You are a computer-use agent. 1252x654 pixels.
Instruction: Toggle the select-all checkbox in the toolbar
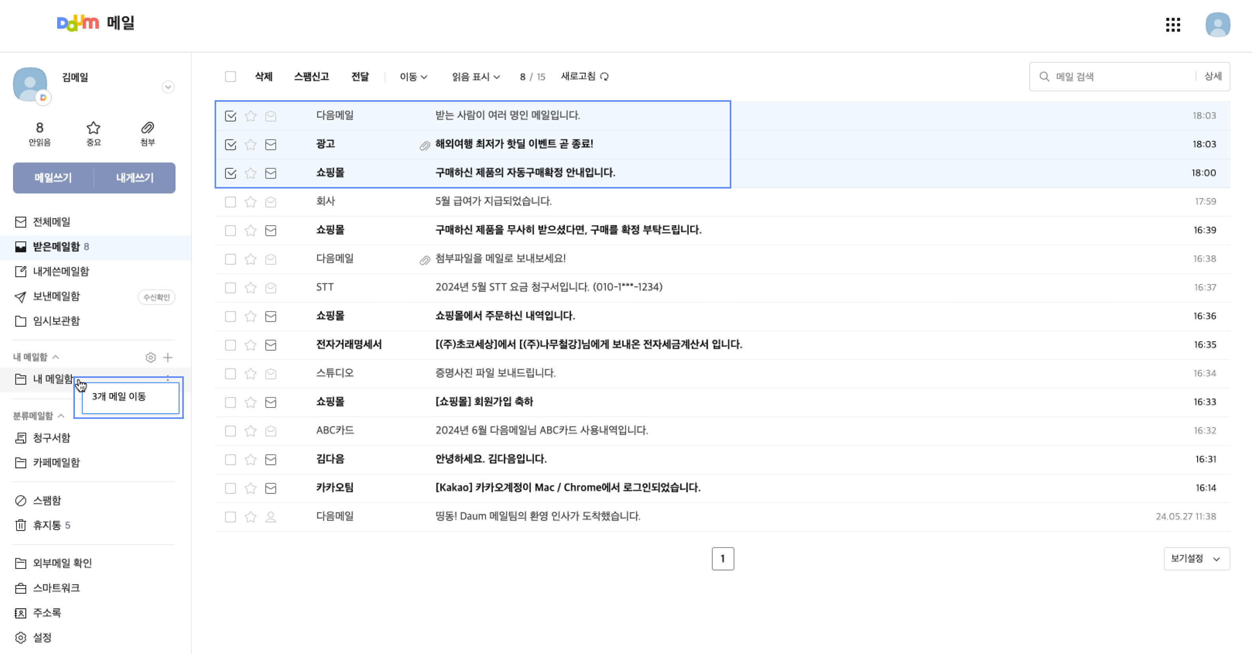(230, 76)
